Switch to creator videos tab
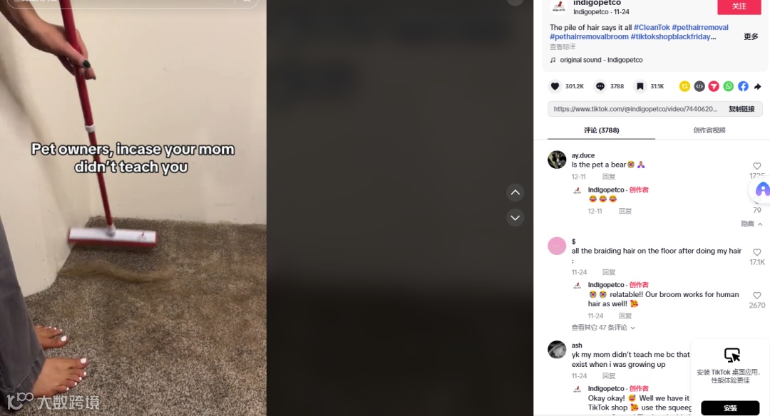770x416 pixels. 709,130
